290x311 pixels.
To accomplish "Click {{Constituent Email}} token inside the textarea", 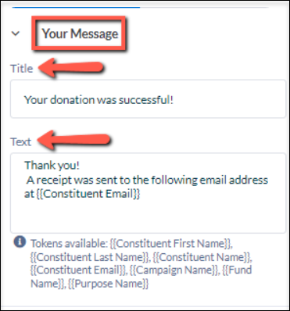I will tap(88, 194).
